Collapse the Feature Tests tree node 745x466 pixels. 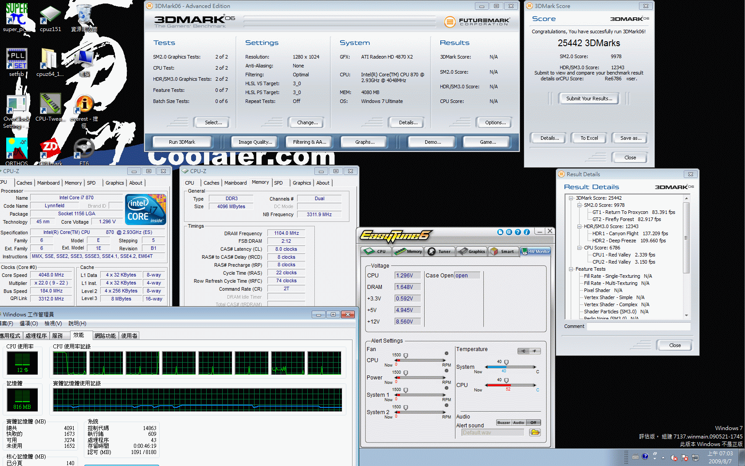(571, 269)
